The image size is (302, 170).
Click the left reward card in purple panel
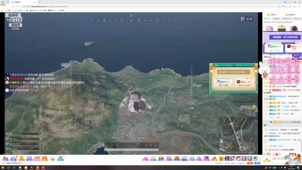tap(274, 48)
